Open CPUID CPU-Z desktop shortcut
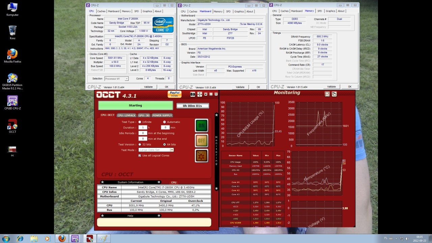The image size is (432, 243). [x=12, y=103]
